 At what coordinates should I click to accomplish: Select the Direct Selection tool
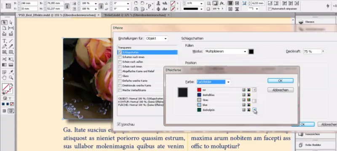pos(11,23)
